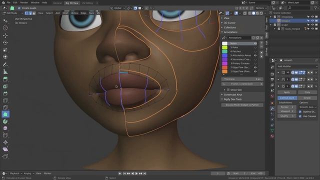
Task: Expand the View panel in sidebar
Action: (226, 18)
